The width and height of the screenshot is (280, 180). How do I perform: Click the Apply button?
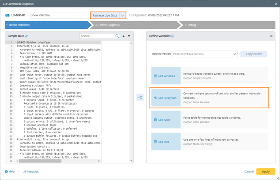point(266,172)
